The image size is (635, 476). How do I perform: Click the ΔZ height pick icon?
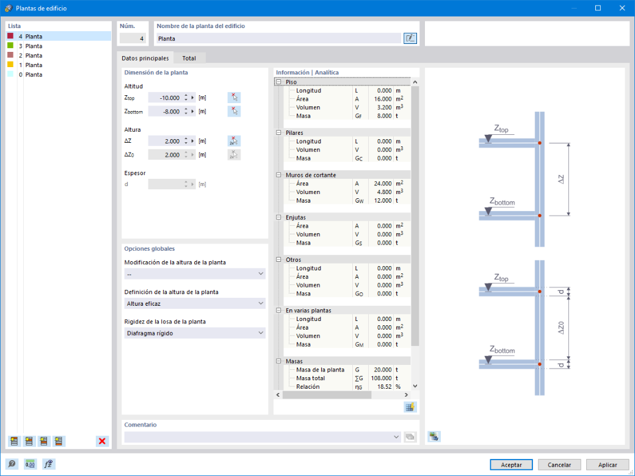pos(234,141)
